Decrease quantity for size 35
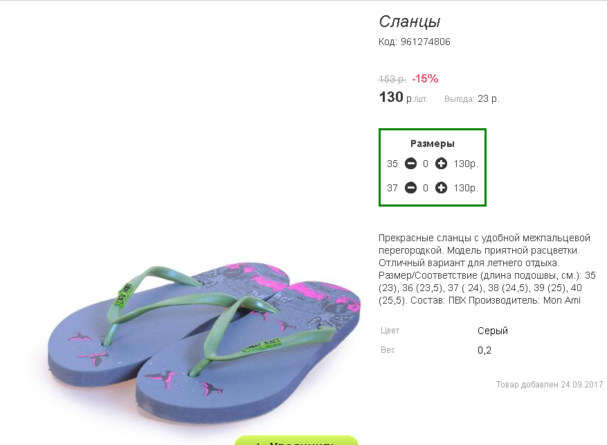This screenshot has width=607, height=445. [410, 164]
